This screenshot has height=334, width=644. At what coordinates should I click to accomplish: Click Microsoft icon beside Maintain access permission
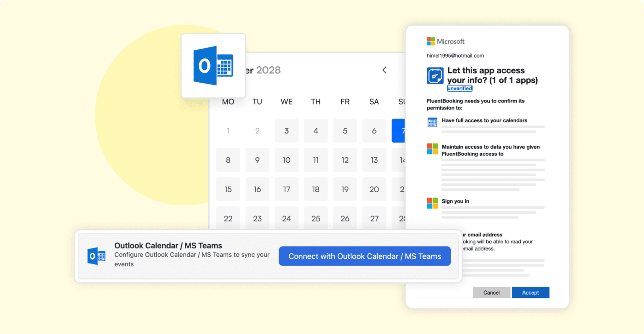(432, 149)
